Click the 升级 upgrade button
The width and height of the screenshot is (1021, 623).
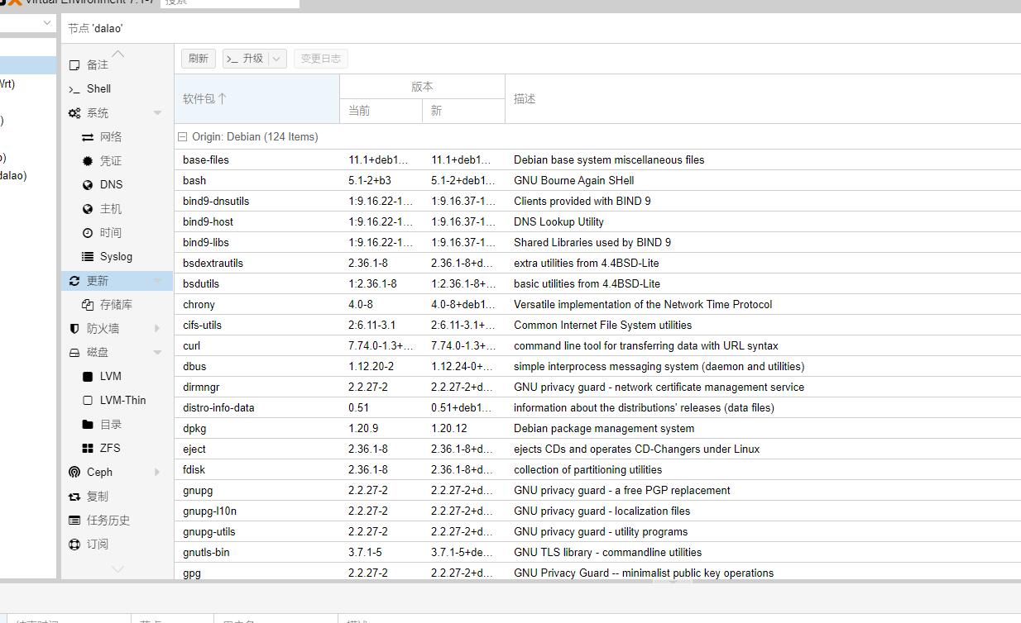(246, 59)
